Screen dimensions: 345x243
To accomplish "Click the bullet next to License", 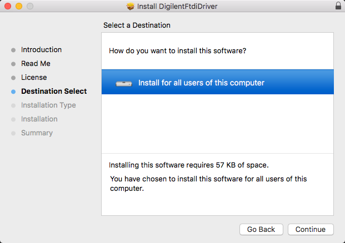I will tap(13, 78).
